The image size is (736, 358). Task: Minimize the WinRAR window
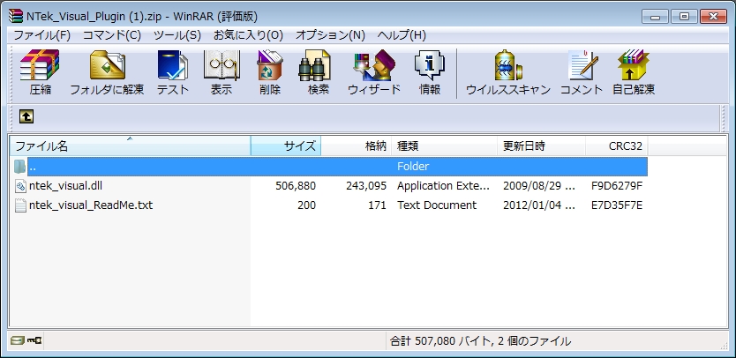[656, 17]
